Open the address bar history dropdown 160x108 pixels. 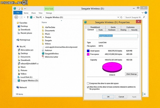click(118, 17)
